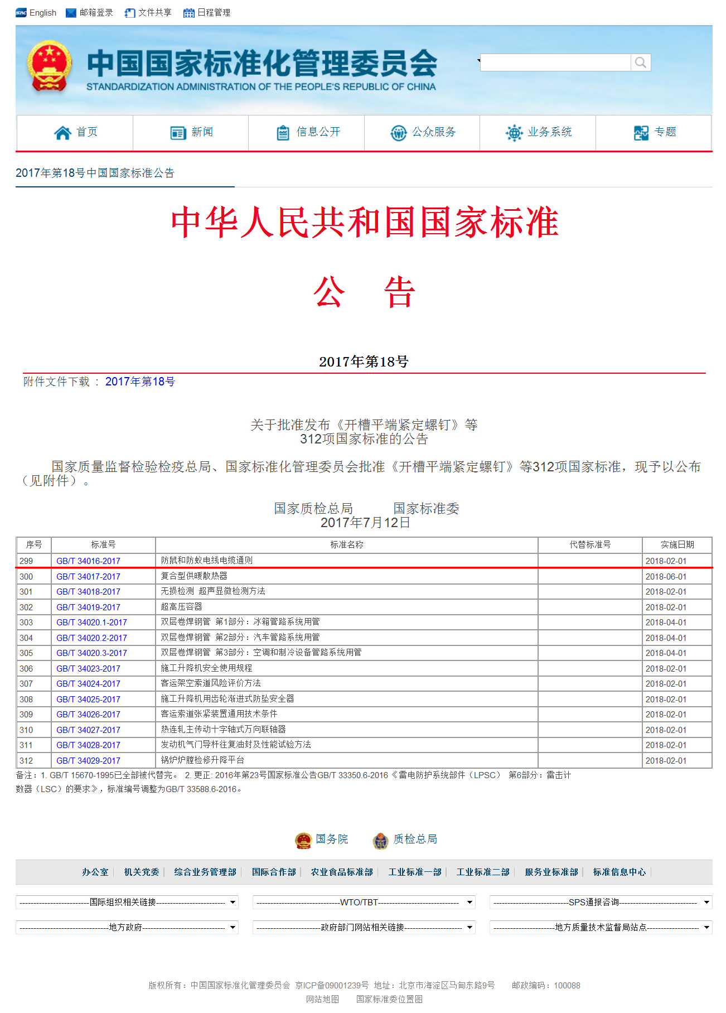Click the mailbox login envelope icon
Image resolution: width=726 pixels, height=1013 pixels.
click(x=71, y=13)
